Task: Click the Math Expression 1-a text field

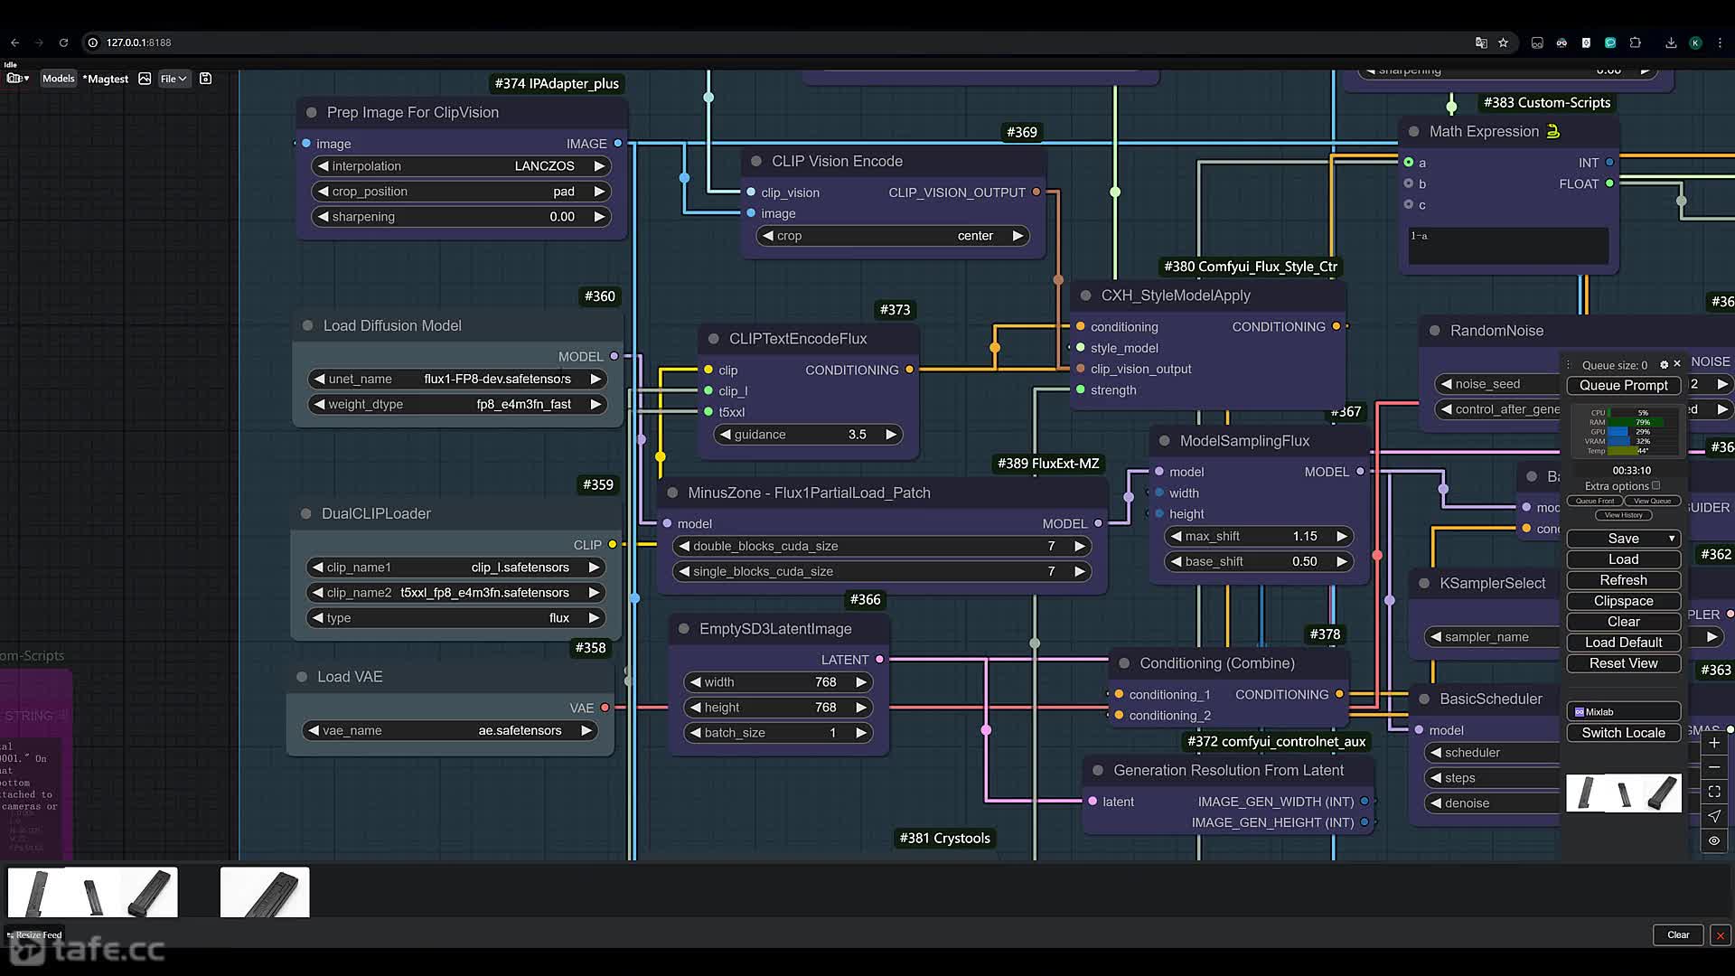Action: (x=1508, y=246)
